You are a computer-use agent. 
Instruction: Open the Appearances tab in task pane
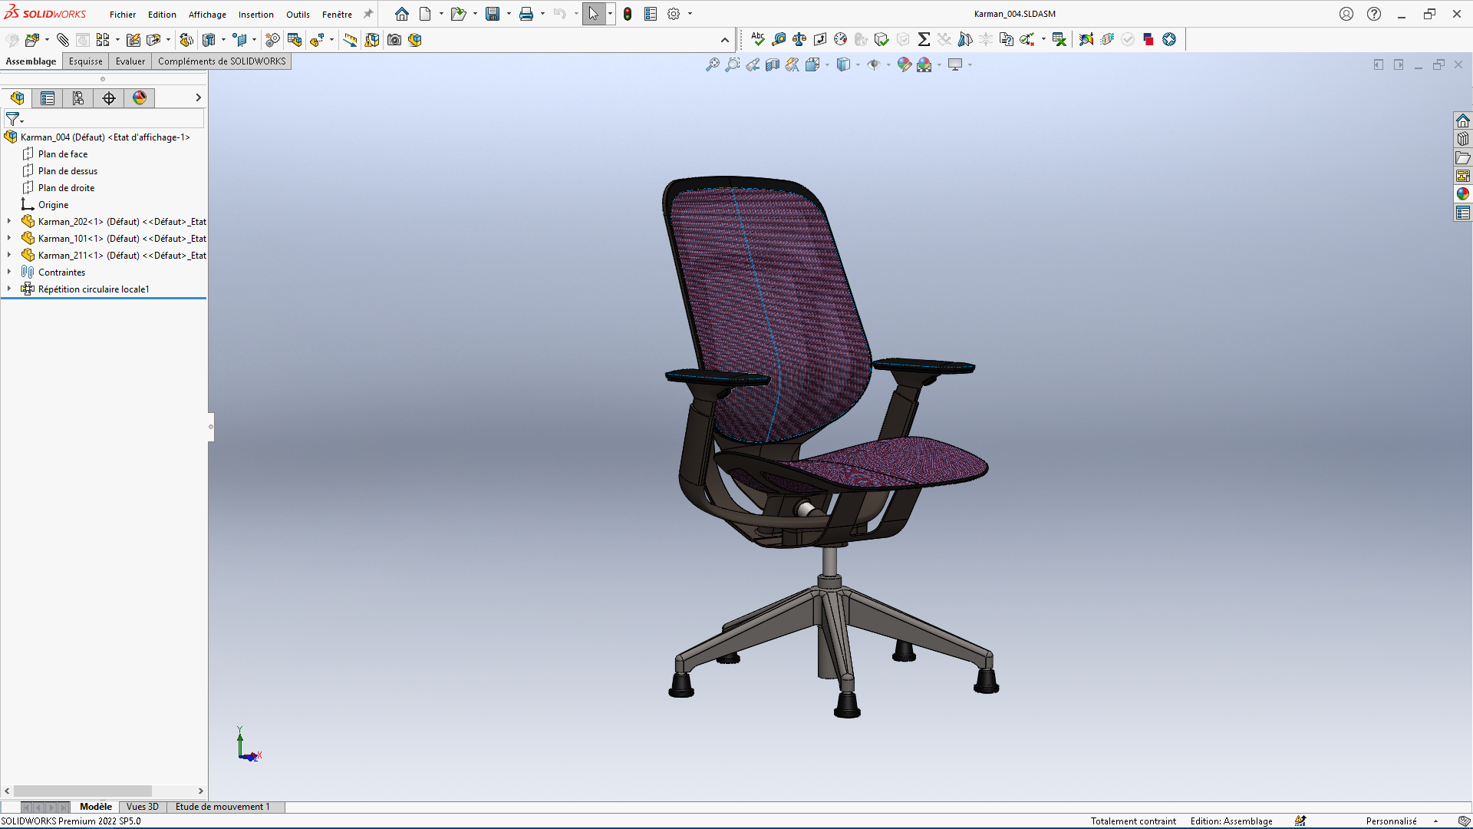pos(1463,194)
